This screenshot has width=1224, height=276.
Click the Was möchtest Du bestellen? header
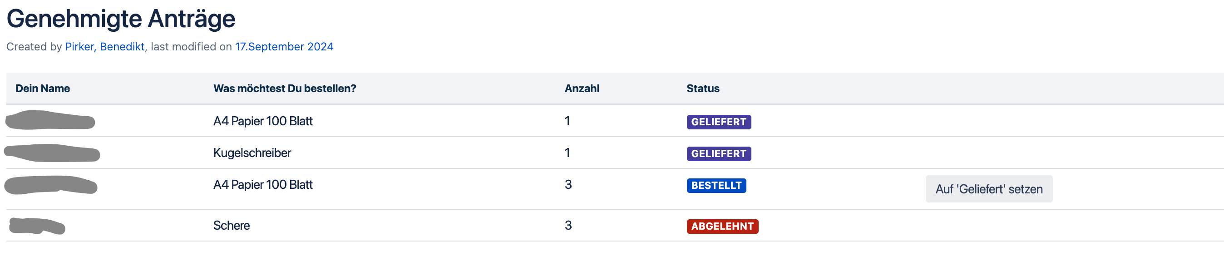pyautogui.click(x=284, y=89)
